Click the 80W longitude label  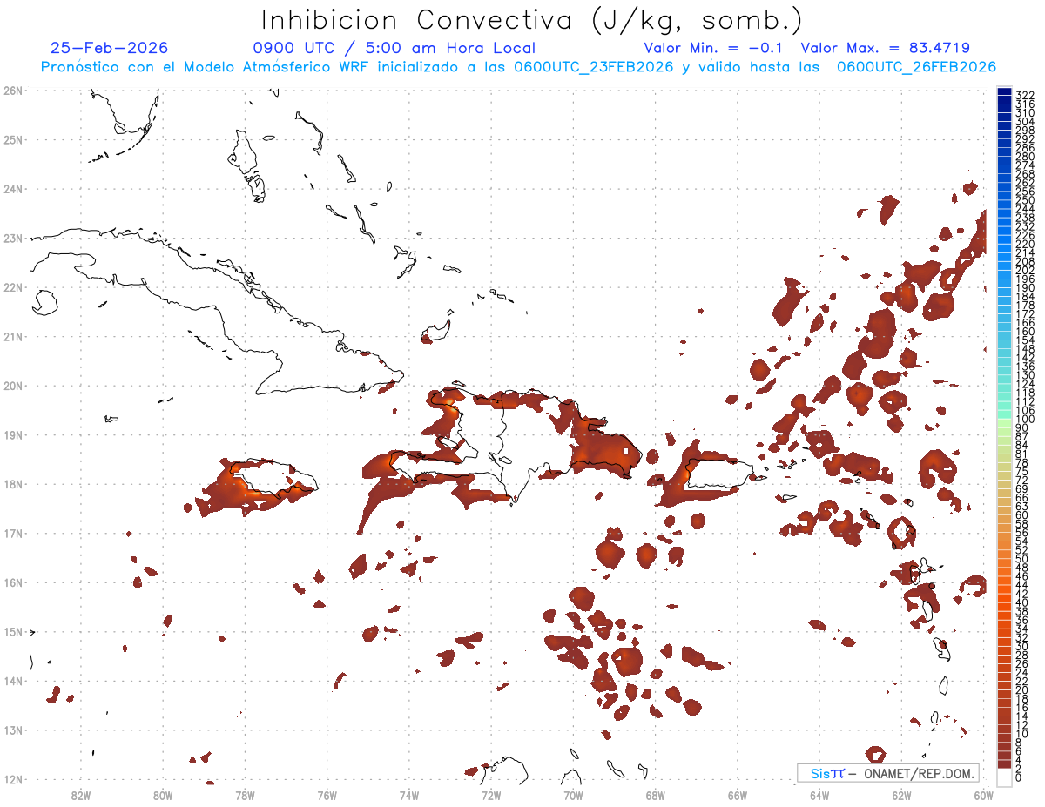click(x=163, y=795)
